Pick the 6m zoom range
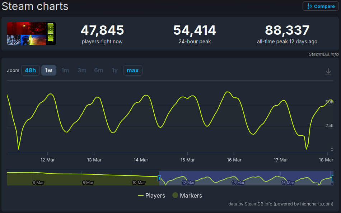 coord(98,70)
